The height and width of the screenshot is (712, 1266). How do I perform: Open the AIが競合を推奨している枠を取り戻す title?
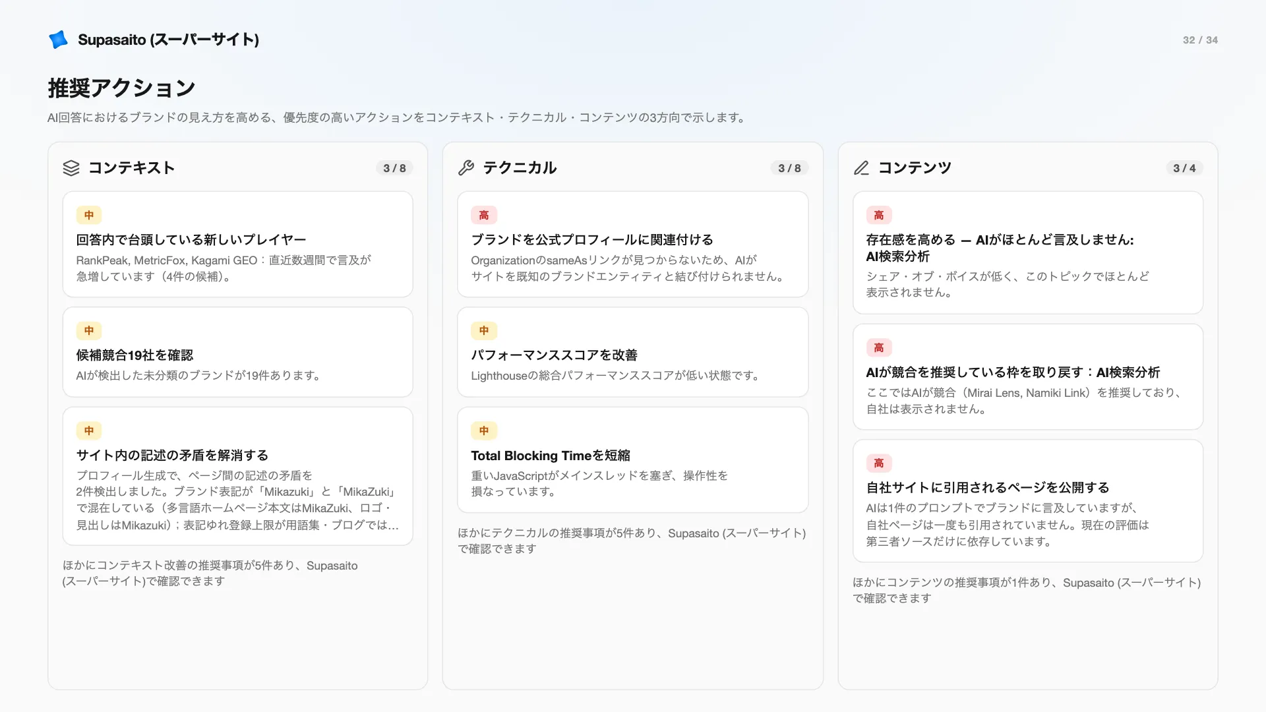tap(1013, 372)
